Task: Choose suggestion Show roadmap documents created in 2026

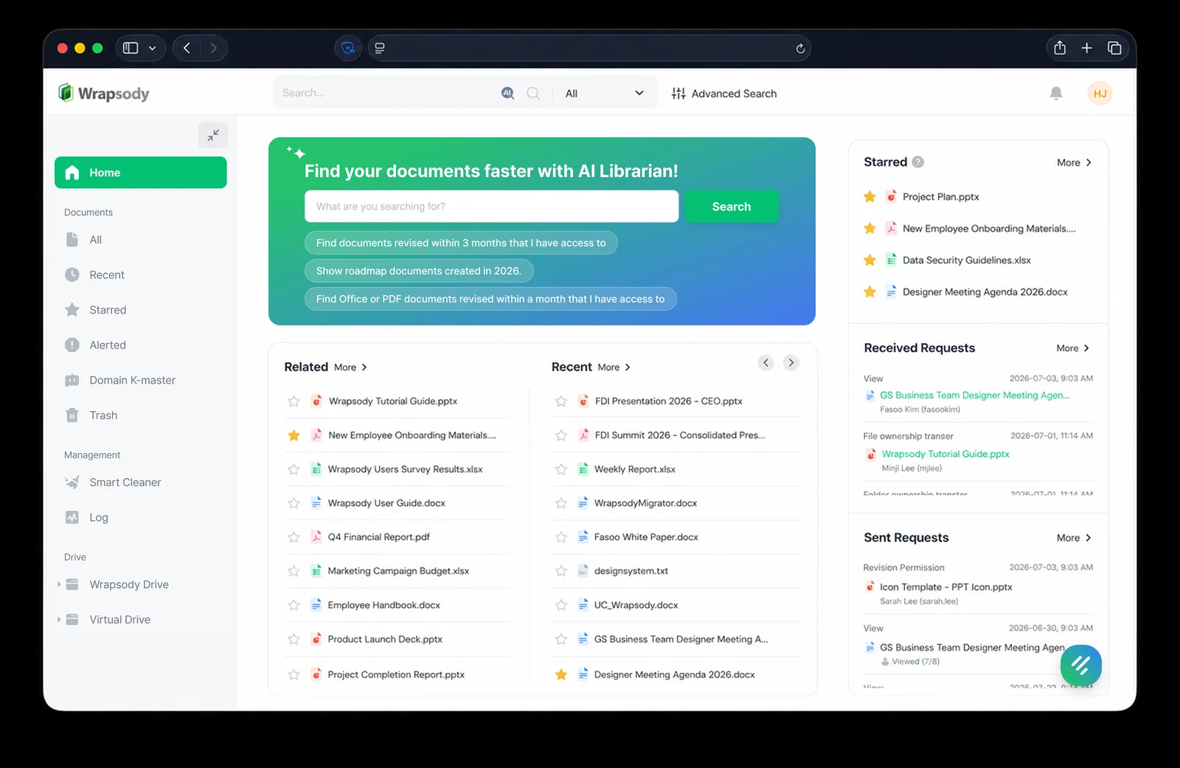Action: 418,271
